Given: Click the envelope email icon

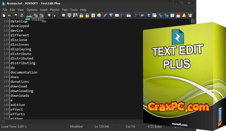Looking at the screenshot, I should coord(117,15).
